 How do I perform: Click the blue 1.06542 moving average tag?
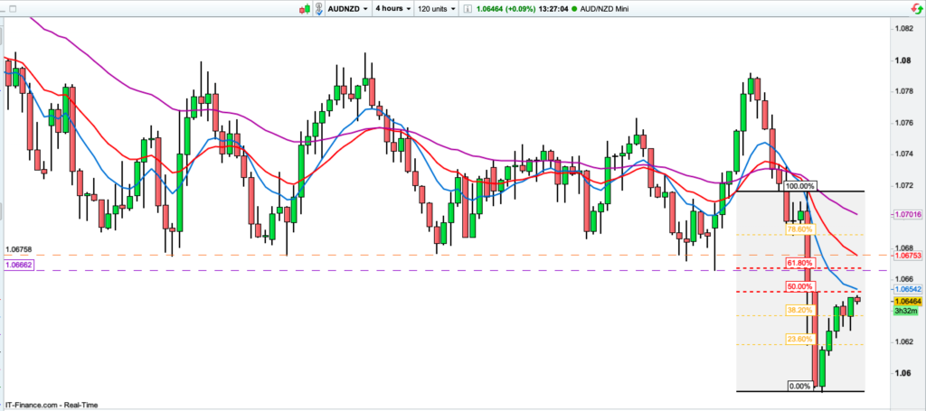pyautogui.click(x=905, y=287)
